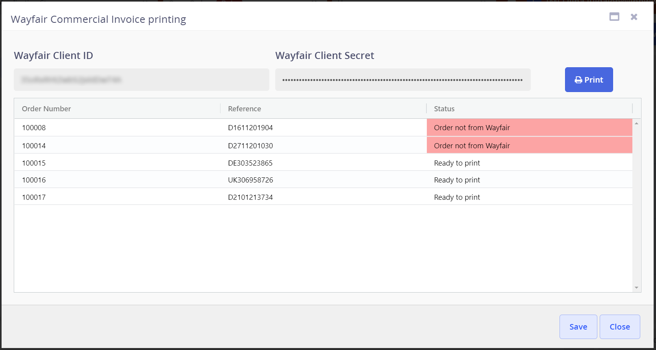Viewport: 656px width, 350px height.
Task: Click Ready to print status for 100017
Action: click(x=457, y=197)
